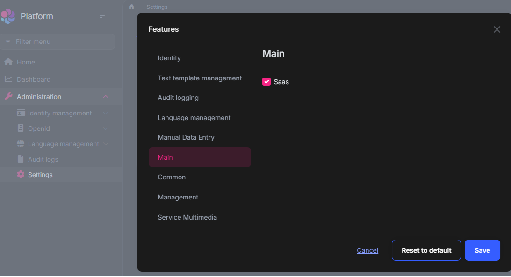Image resolution: width=511 pixels, height=277 pixels.
Task: Click the Cancel link
Action: 367,250
